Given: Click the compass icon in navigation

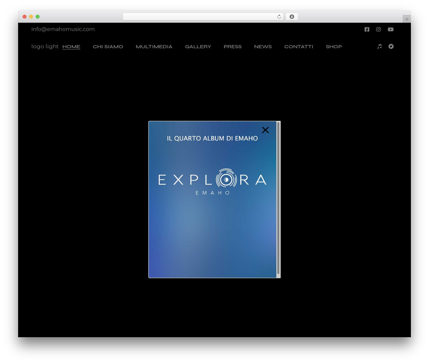Looking at the screenshot, I should tap(391, 47).
